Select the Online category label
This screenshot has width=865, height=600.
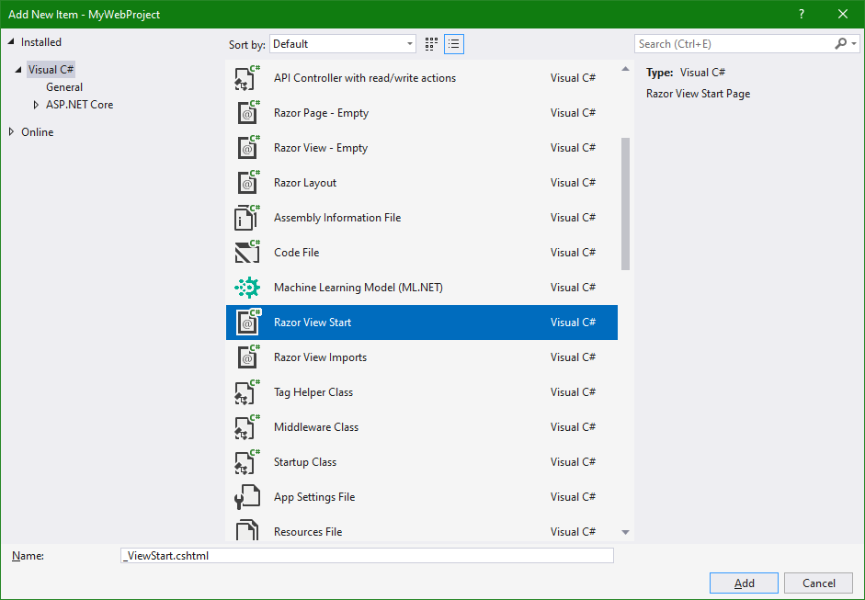[38, 131]
